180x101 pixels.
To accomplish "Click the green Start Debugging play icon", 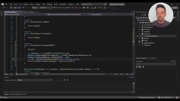I will click(x=55, y=8).
